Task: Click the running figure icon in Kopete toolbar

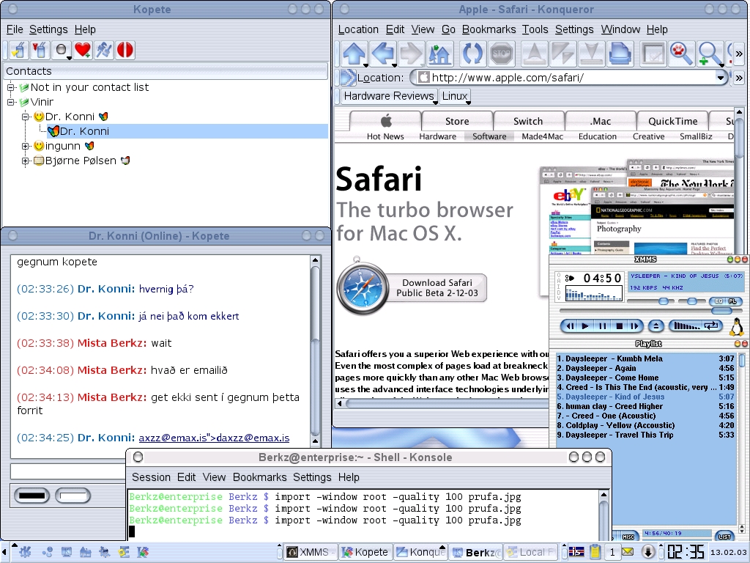Action: [x=104, y=50]
